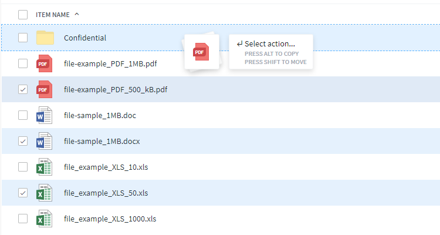Uncheck the file-sample_1MB.docx checkbox
Viewport: 440px width, 235px height.
(x=23, y=141)
